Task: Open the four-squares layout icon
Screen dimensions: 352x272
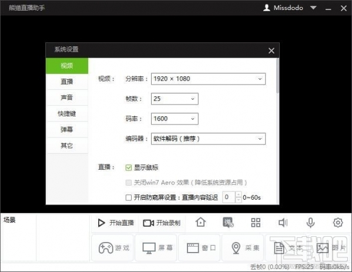Action: [x=256, y=223]
